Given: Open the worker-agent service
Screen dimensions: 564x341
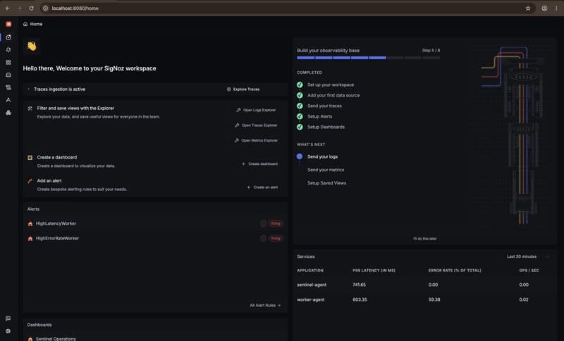Looking at the screenshot, I should tap(310, 299).
